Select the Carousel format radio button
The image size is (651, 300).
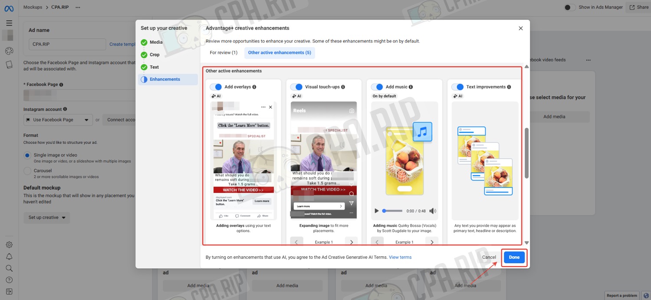[27, 171]
